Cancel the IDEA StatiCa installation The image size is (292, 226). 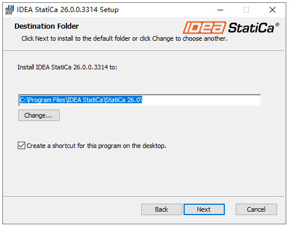pyautogui.click(x=256, y=209)
